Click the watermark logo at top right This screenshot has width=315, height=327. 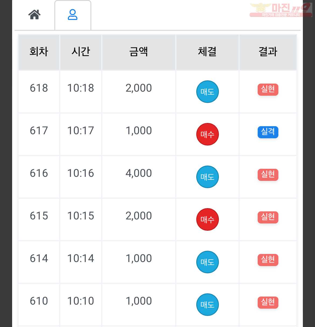[281, 10]
